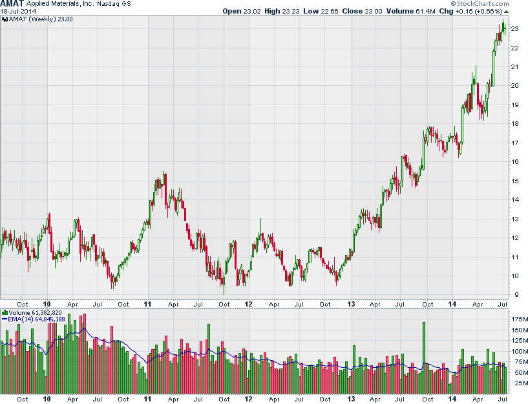Click year 14 on volume panel time axis

[x=452, y=399]
